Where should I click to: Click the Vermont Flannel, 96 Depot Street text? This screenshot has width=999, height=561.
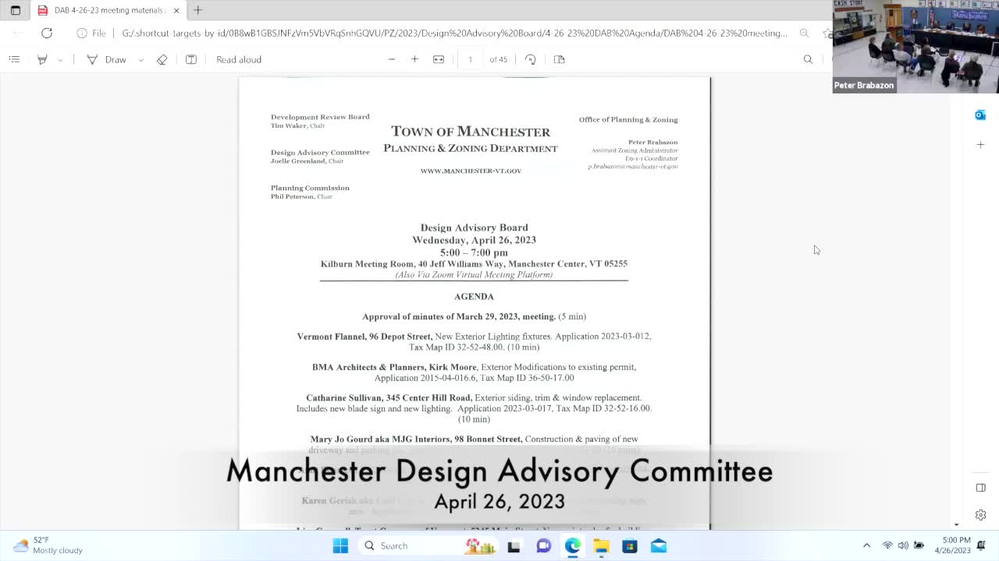[364, 337]
